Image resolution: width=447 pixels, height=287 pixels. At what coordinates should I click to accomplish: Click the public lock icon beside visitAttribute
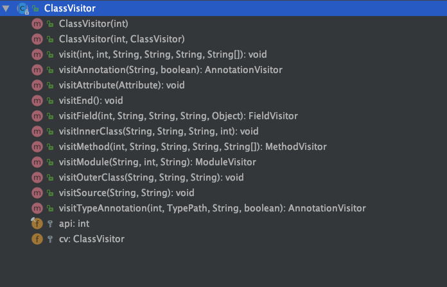50,85
